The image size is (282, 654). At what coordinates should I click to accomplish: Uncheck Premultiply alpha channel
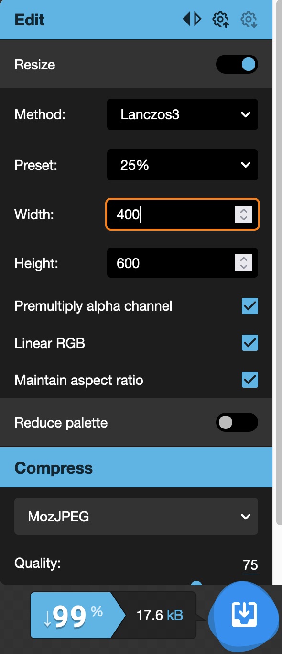click(249, 306)
